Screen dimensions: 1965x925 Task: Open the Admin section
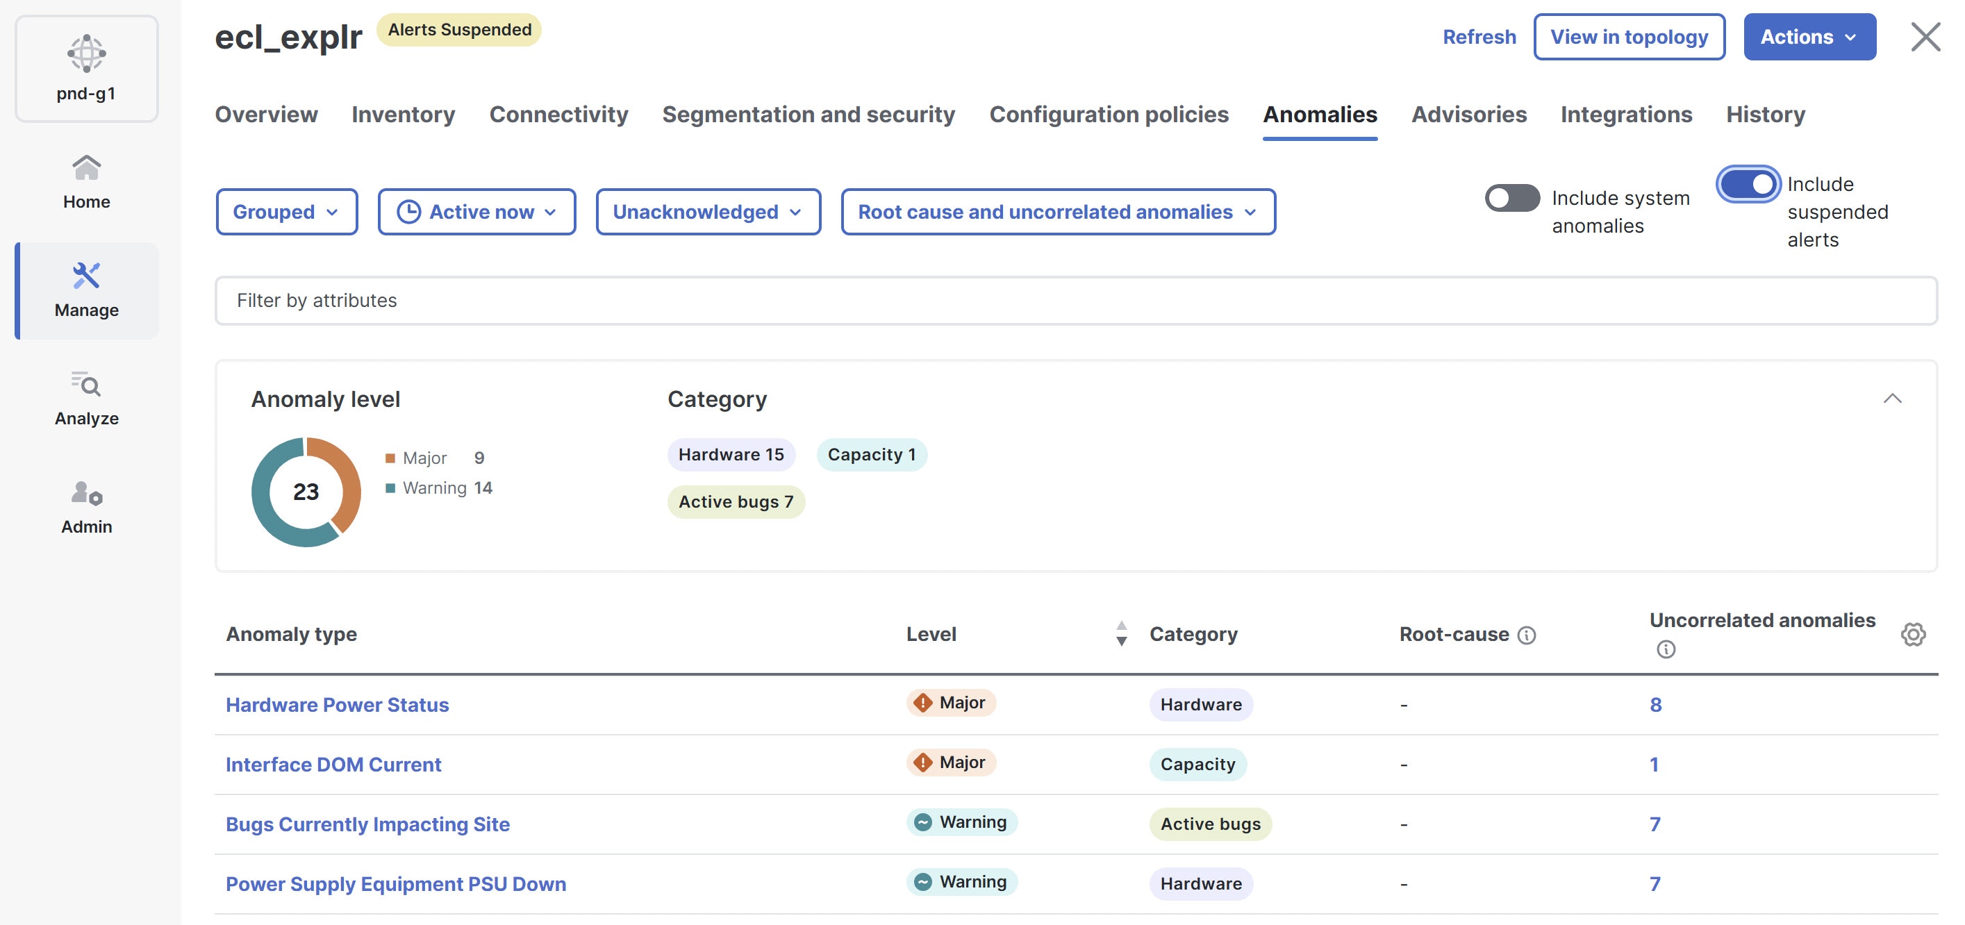point(86,506)
